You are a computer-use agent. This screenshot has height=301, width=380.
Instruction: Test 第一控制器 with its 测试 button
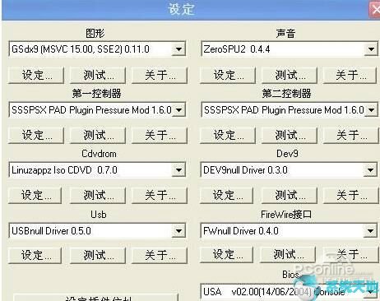[x=98, y=135]
